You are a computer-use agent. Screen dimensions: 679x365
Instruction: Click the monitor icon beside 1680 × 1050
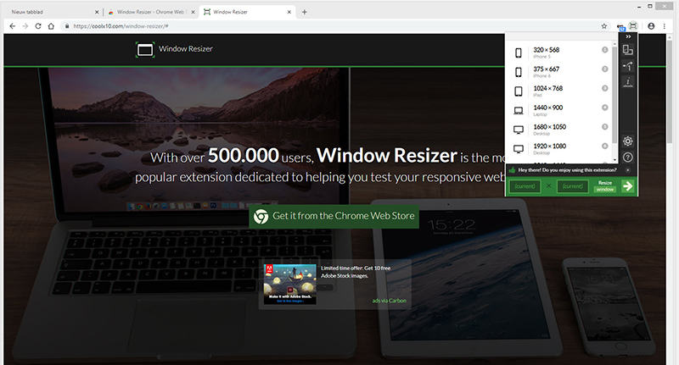[x=519, y=130]
